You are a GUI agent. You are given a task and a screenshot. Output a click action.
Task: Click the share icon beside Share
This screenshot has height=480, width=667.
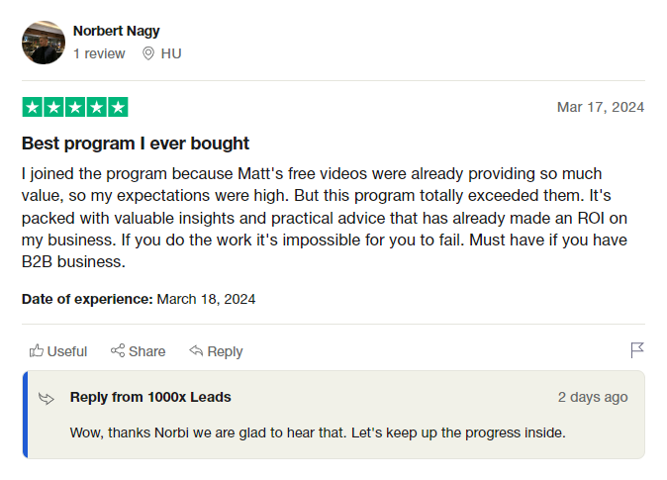click(118, 350)
